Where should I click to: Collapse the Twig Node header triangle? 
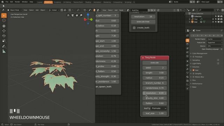coord(143,58)
